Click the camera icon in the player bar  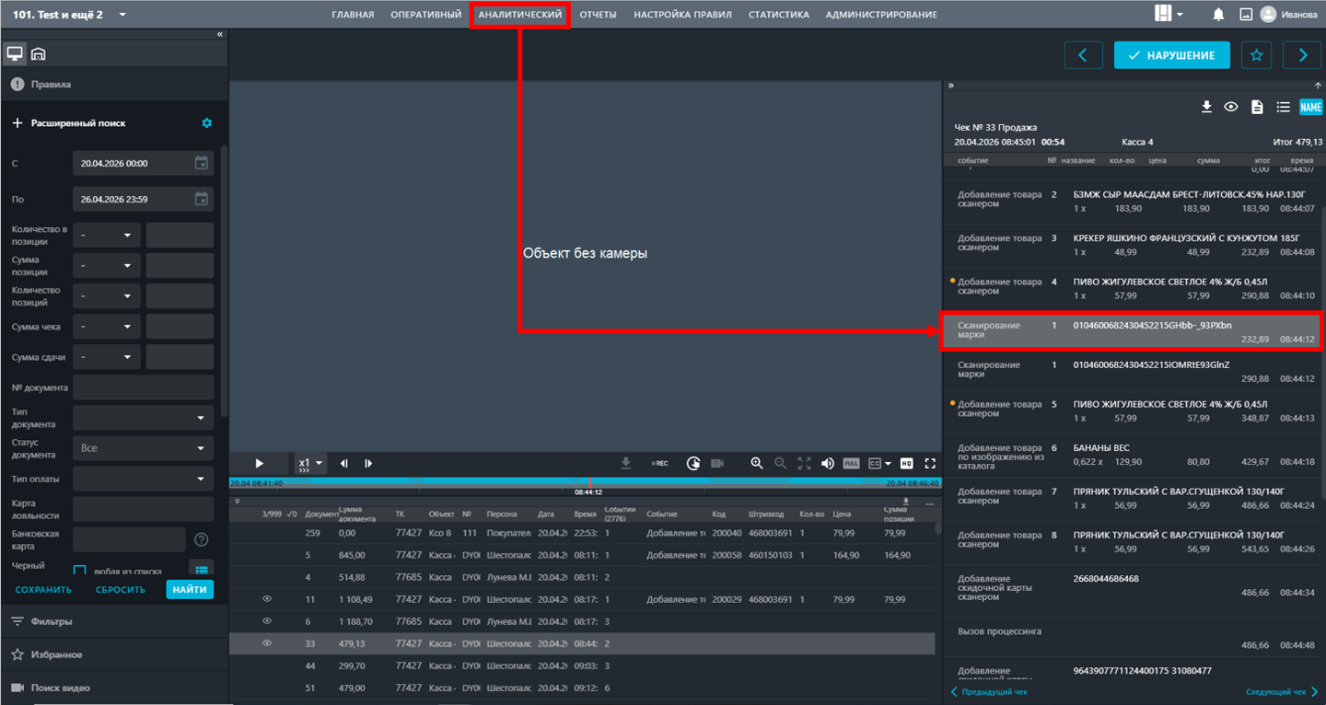click(717, 463)
